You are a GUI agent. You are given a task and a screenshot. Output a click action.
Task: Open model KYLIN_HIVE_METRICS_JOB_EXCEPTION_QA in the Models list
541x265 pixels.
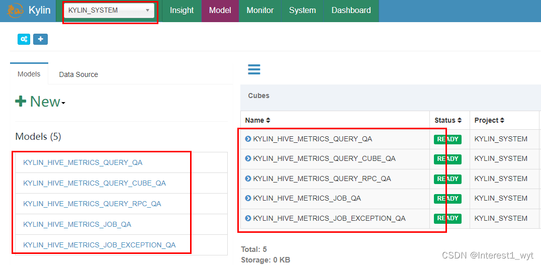[x=100, y=245]
